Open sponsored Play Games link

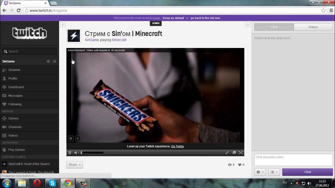coord(29,150)
